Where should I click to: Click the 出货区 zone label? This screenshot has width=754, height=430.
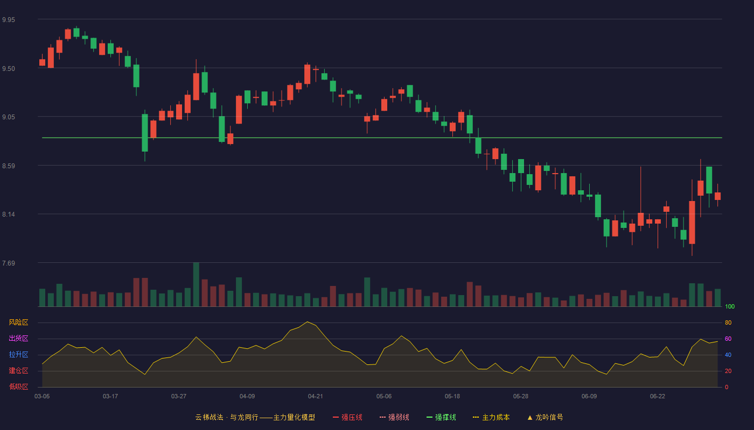pos(19,339)
